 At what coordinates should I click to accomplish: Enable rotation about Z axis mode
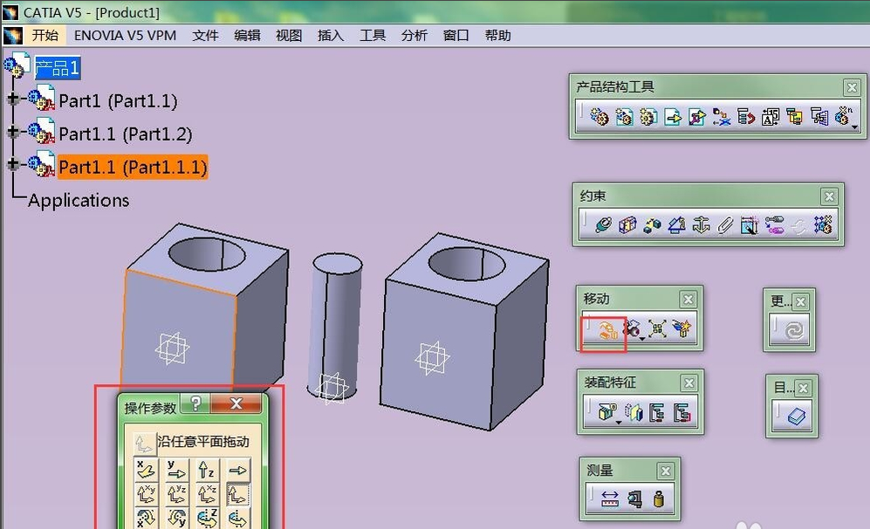(207, 517)
